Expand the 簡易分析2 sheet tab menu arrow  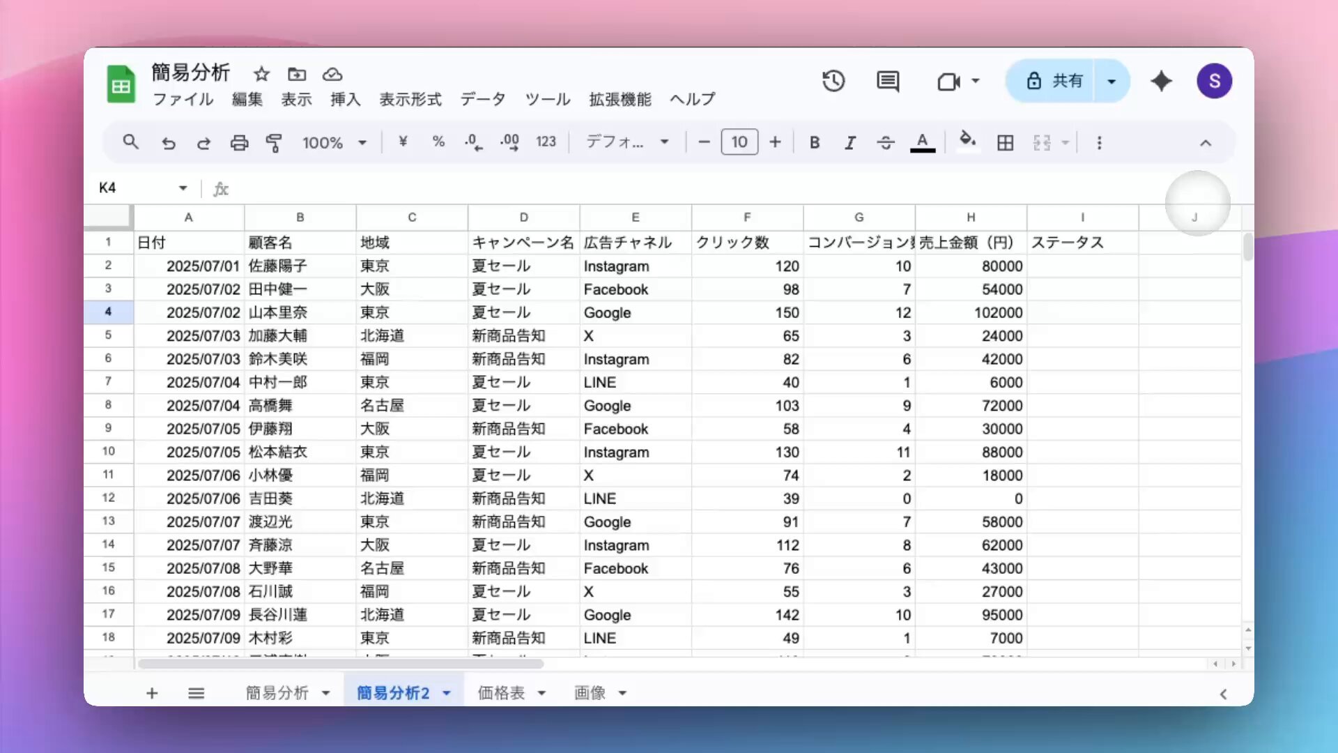[447, 693]
